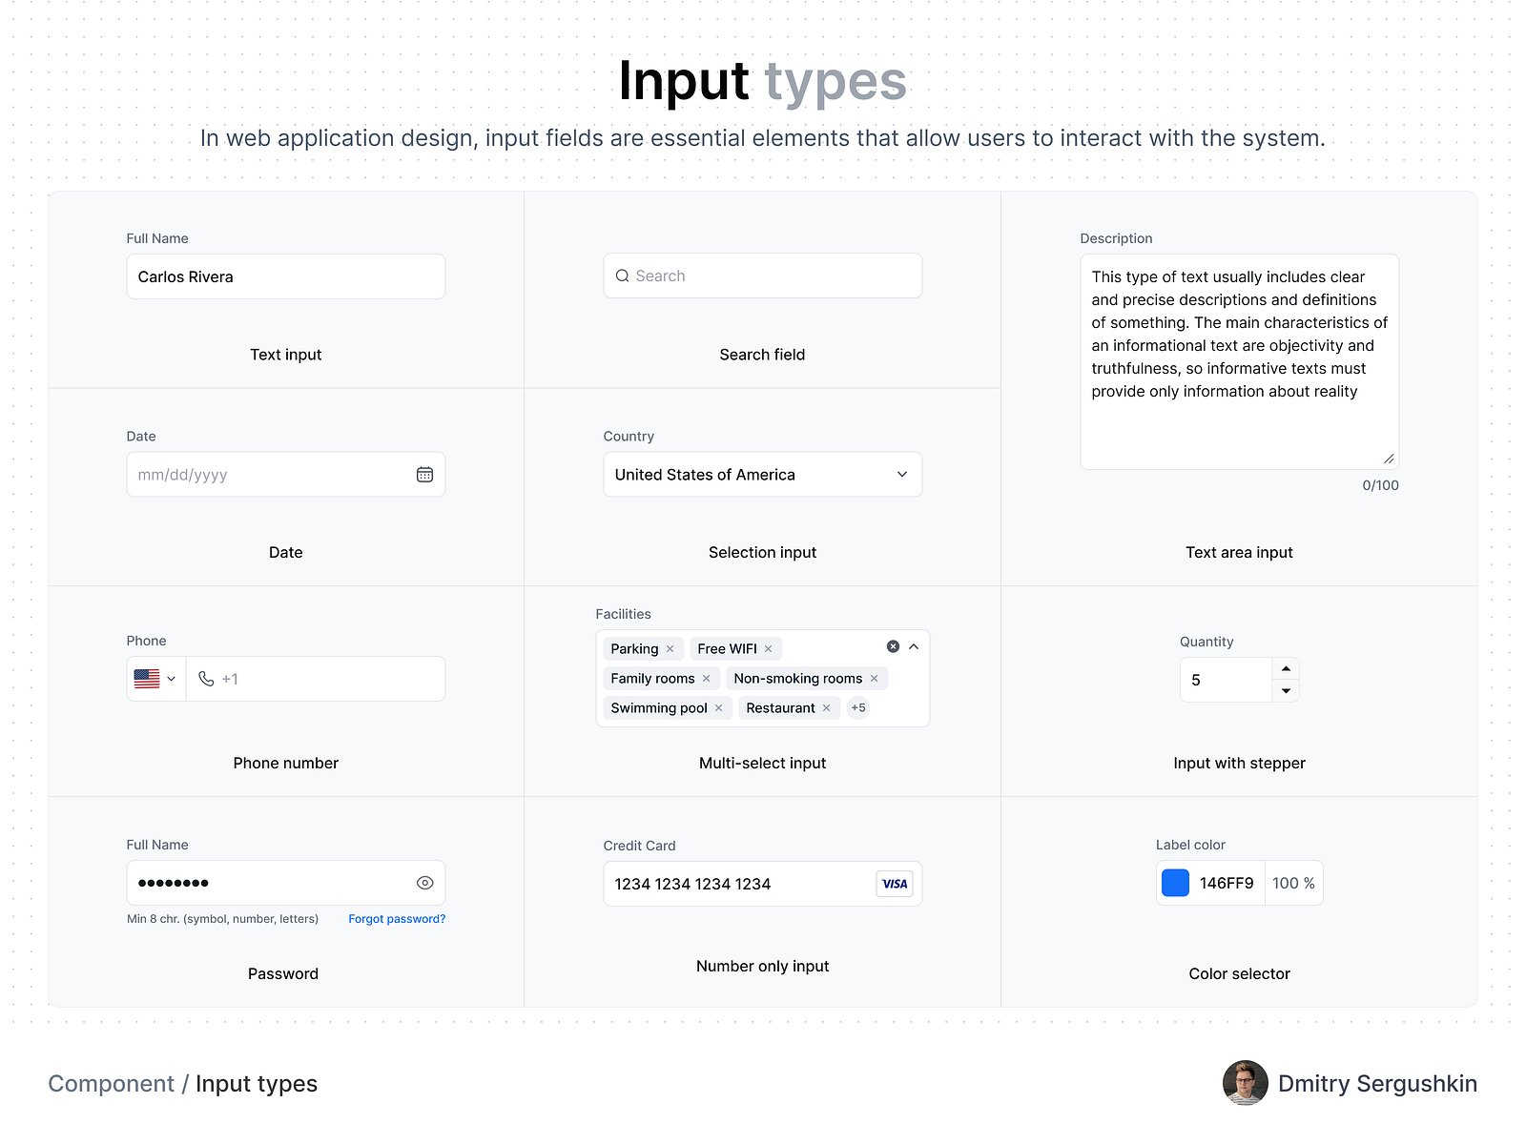This screenshot has width=1526, height=1144.
Task: Open the country code dropdown next to flag
Action: point(170,679)
